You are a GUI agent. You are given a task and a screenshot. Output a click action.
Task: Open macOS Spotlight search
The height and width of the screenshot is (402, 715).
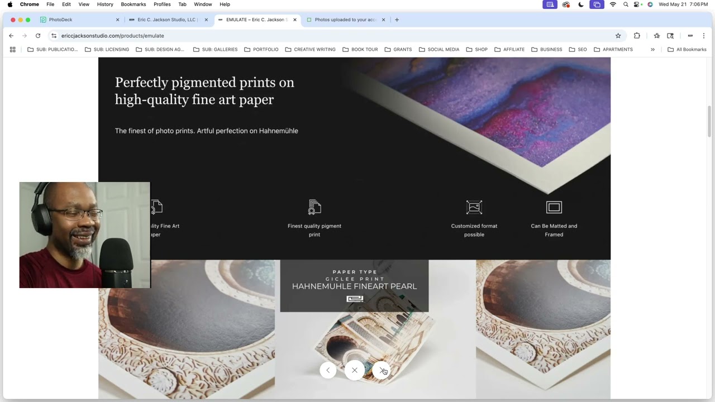click(626, 4)
